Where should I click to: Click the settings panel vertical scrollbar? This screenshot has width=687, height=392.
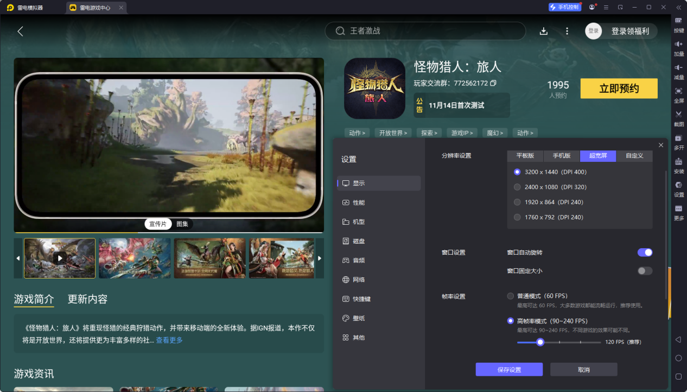click(666, 235)
